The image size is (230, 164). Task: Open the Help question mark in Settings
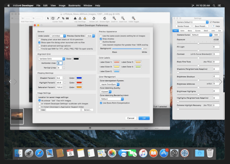click(x=213, y=26)
